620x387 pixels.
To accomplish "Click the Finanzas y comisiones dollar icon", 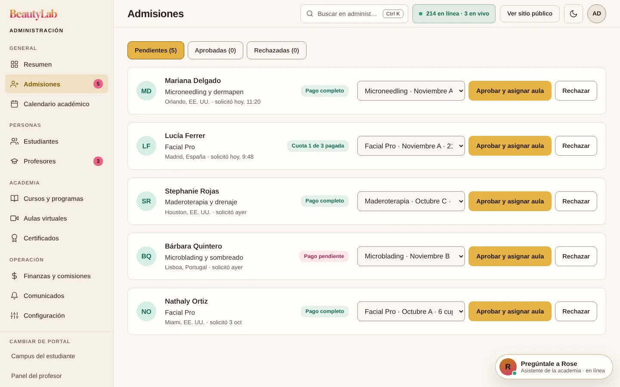I will click(x=14, y=276).
